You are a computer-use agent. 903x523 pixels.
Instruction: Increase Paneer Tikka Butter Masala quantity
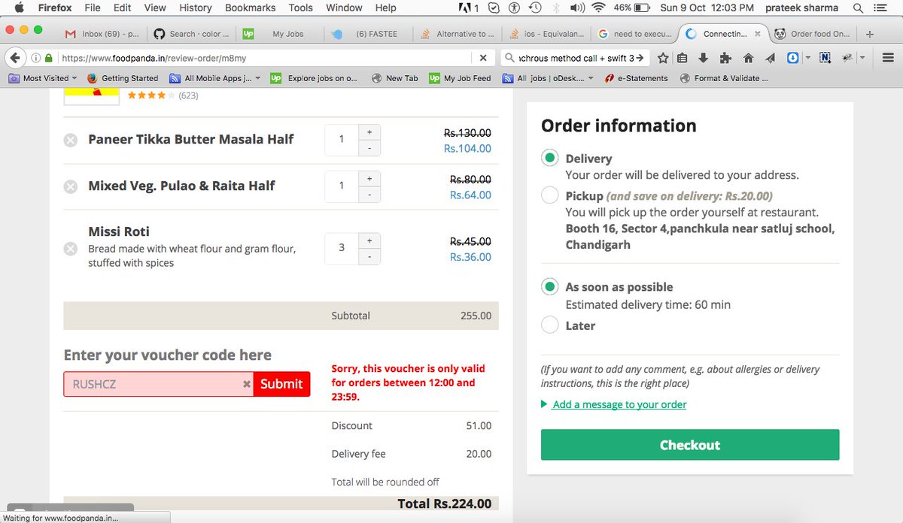point(369,132)
